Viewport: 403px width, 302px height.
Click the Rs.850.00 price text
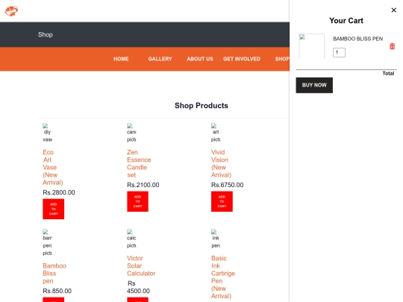(x=57, y=291)
